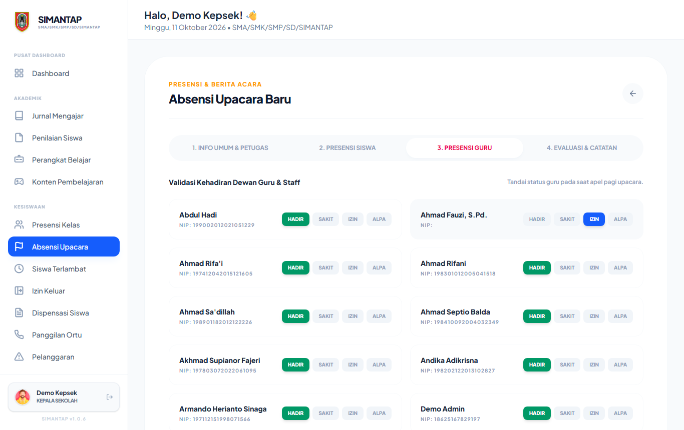Set Ahmad Rifani to ALPA

point(620,268)
